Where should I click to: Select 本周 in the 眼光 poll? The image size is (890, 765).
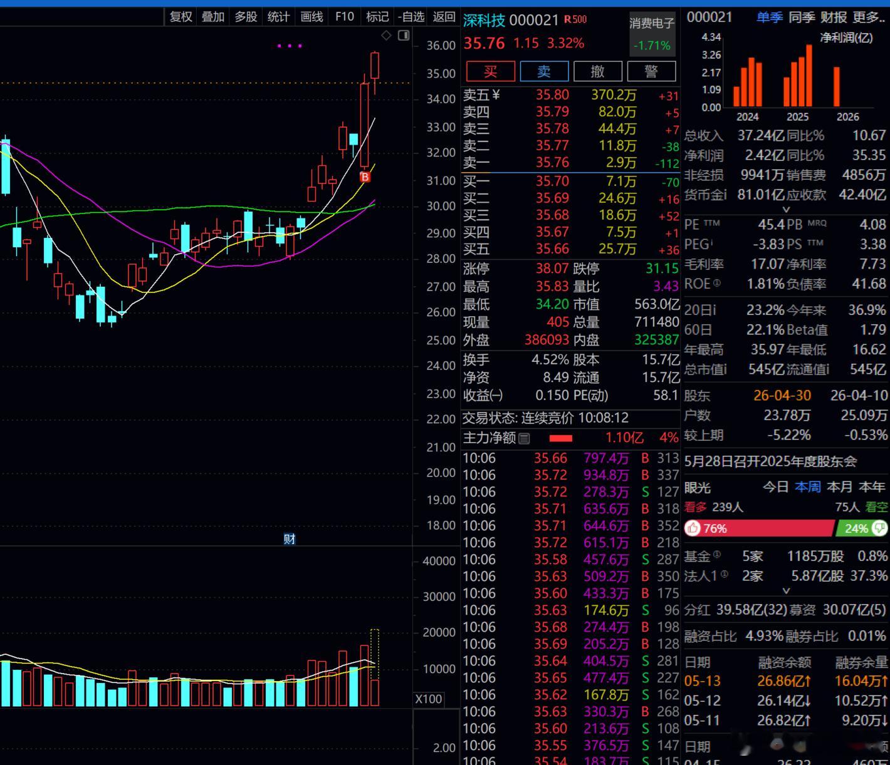[807, 487]
